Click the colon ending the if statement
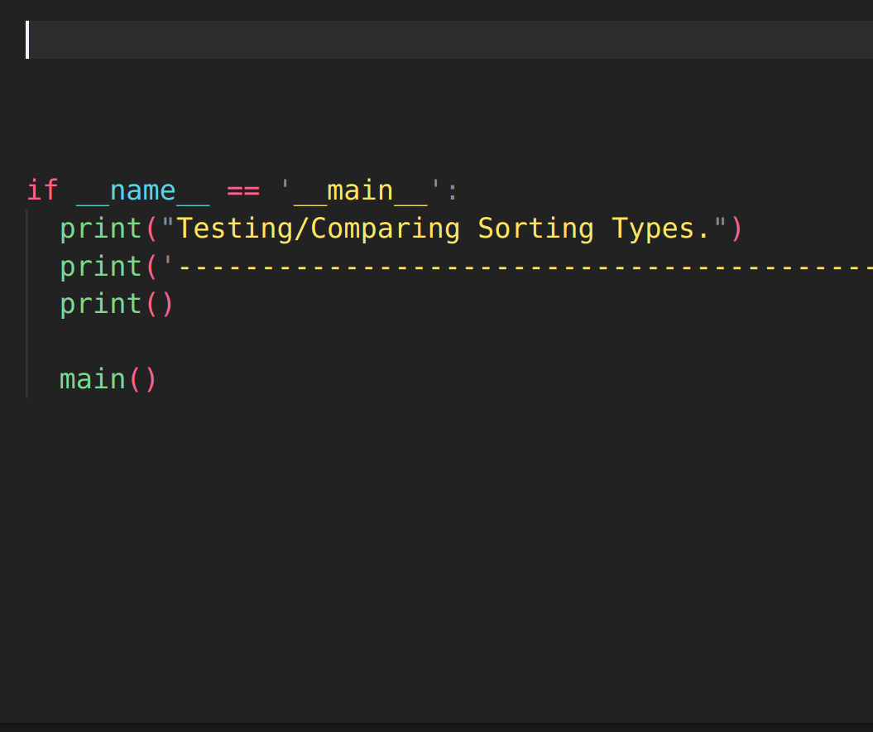 click(x=452, y=190)
